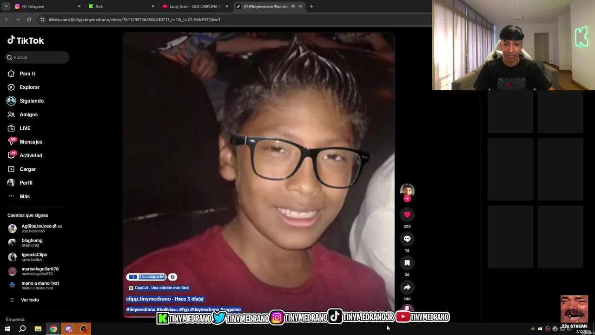Save the video with the bookmark icon
This screenshot has height=335, width=595.
pyautogui.click(x=407, y=263)
